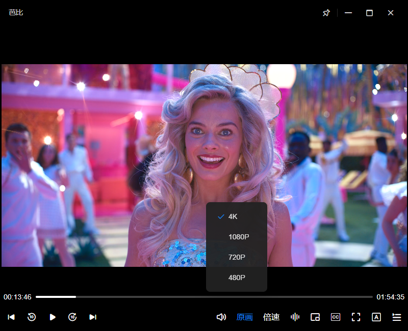Open the playlist icon

point(397,317)
